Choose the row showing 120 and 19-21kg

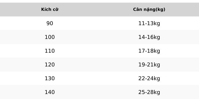pyautogui.click(x=99, y=65)
